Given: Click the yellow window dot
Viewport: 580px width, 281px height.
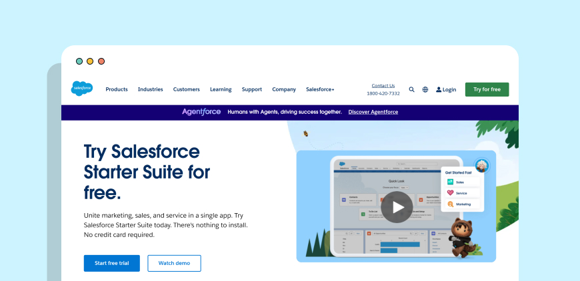Looking at the screenshot, I should pos(90,61).
